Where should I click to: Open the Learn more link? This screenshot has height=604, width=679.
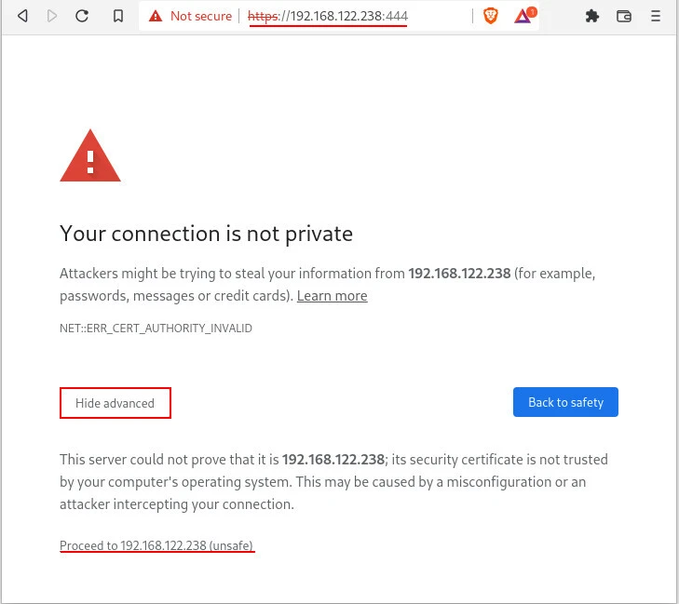[x=332, y=296]
